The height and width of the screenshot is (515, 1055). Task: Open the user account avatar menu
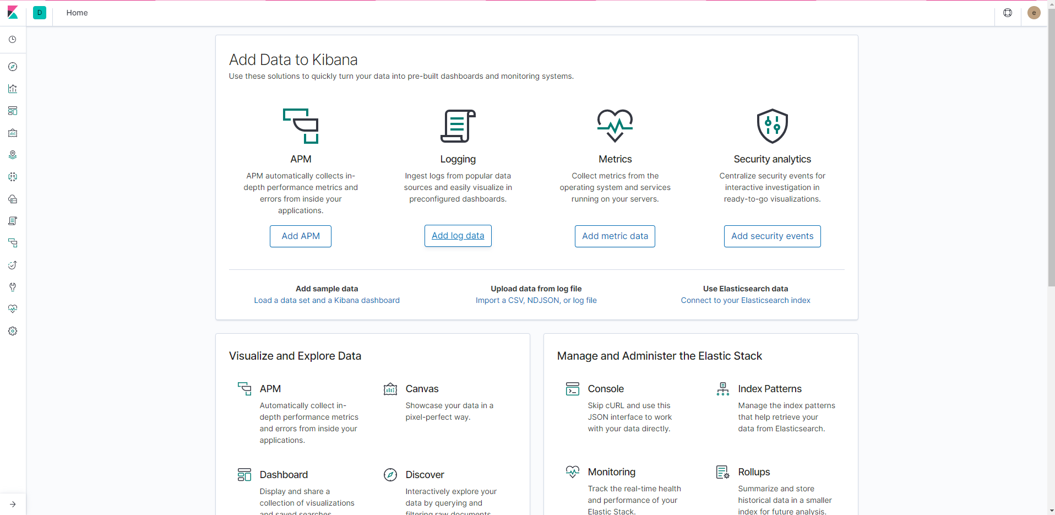pos(1034,13)
